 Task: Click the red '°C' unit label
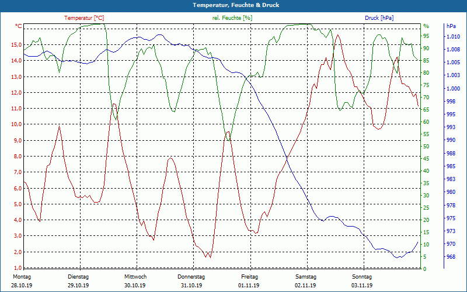(x=18, y=26)
